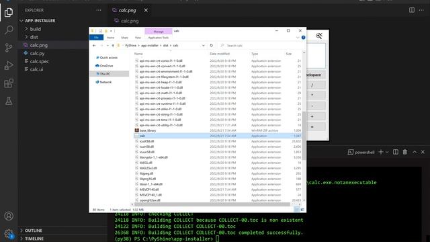430x242 pixels.
Task: Open the View ribbon tab
Action: 138,38
